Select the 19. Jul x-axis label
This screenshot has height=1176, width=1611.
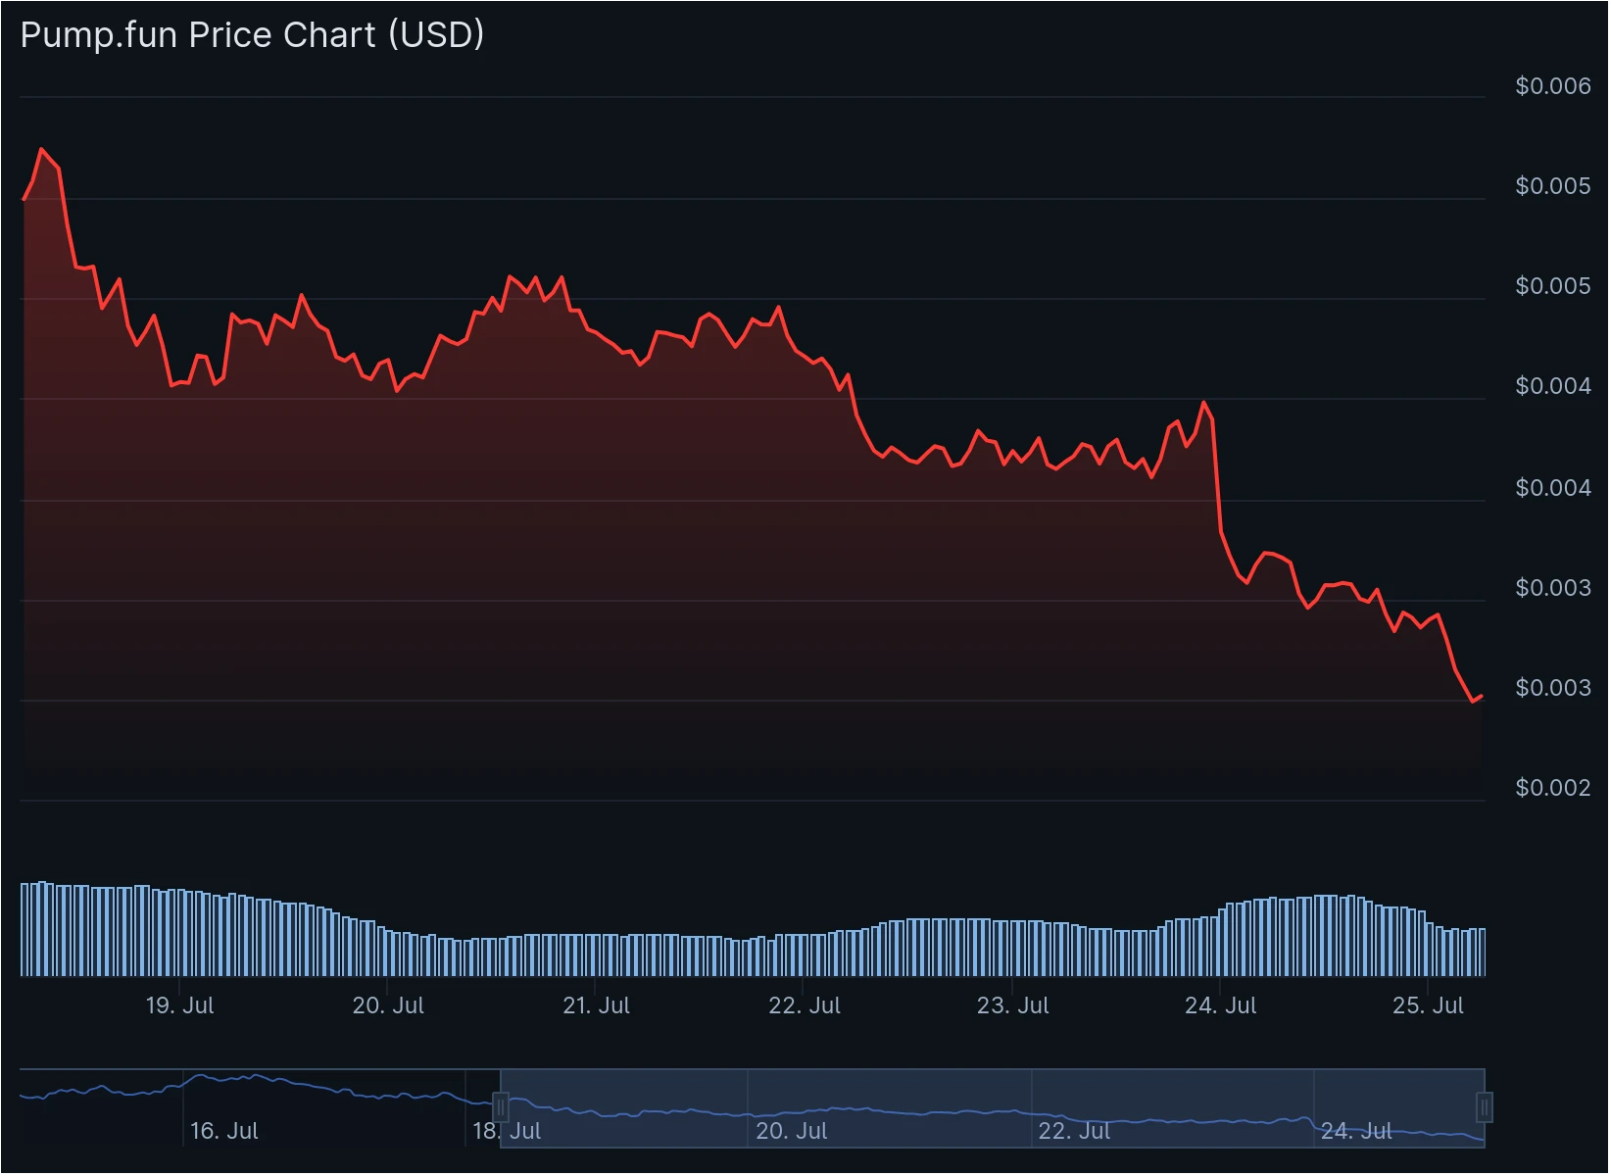pyautogui.click(x=179, y=1006)
